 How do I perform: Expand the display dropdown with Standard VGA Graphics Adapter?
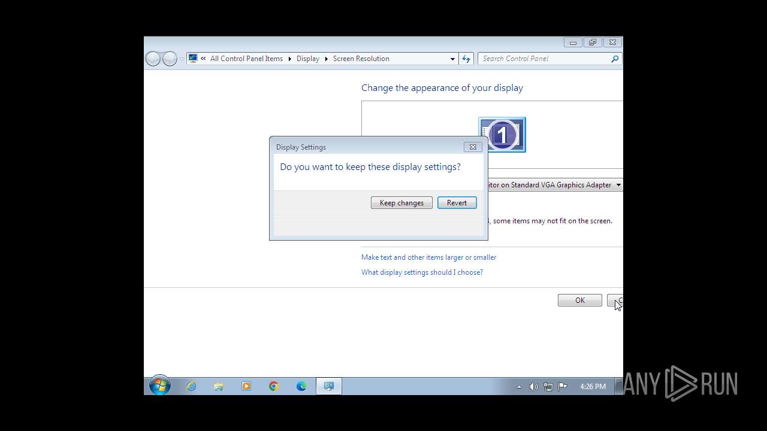(x=618, y=185)
